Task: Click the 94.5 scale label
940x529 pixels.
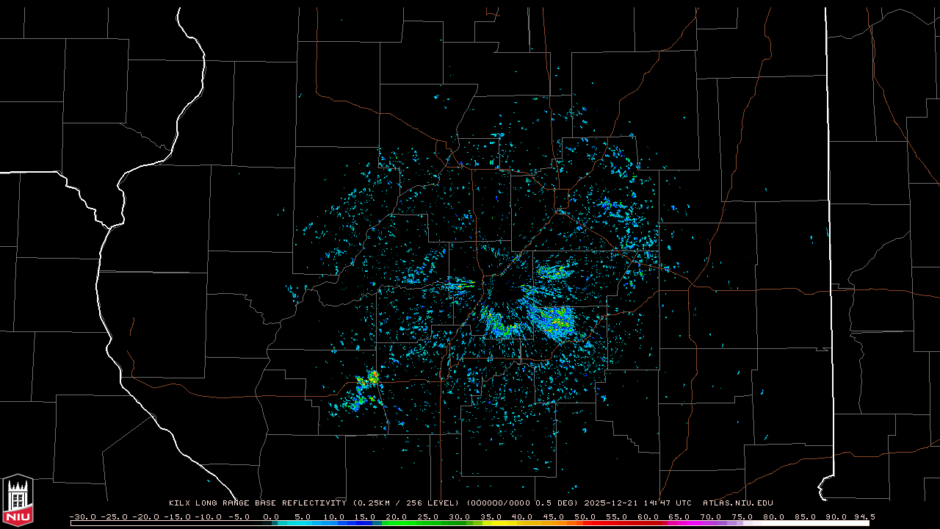Action: click(x=864, y=517)
